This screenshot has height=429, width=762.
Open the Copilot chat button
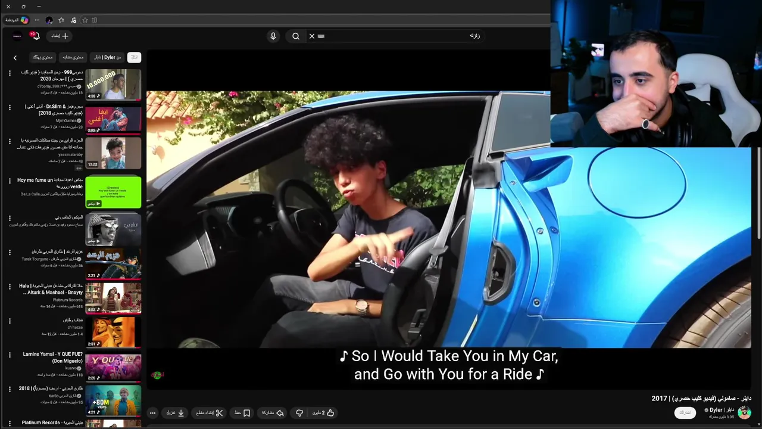tap(17, 20)
